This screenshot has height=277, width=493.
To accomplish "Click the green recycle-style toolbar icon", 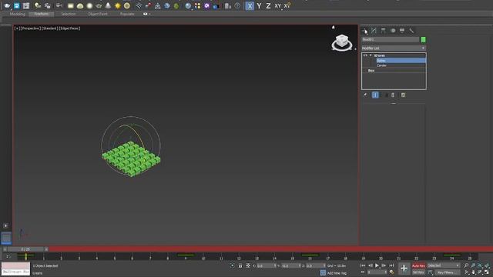I will coord(176,5).
